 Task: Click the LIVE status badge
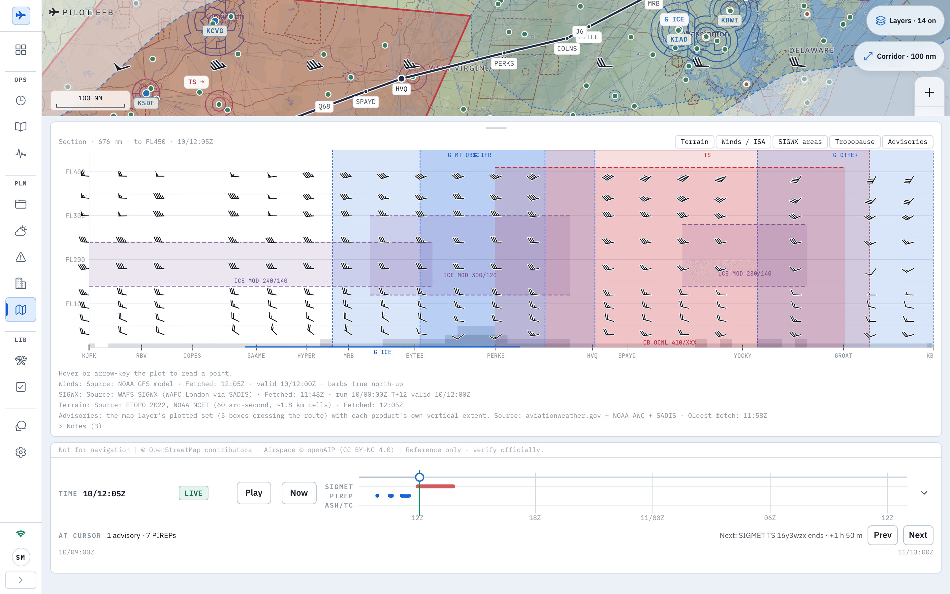pyautogui.click(x=194, y=493)
